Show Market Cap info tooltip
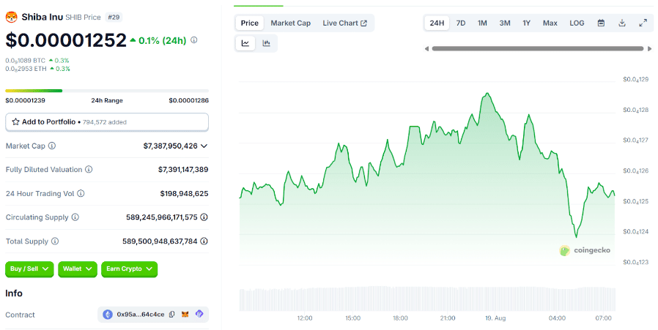Screen dimensions: 658x330 pyautogui.click(x=52, y=146)
